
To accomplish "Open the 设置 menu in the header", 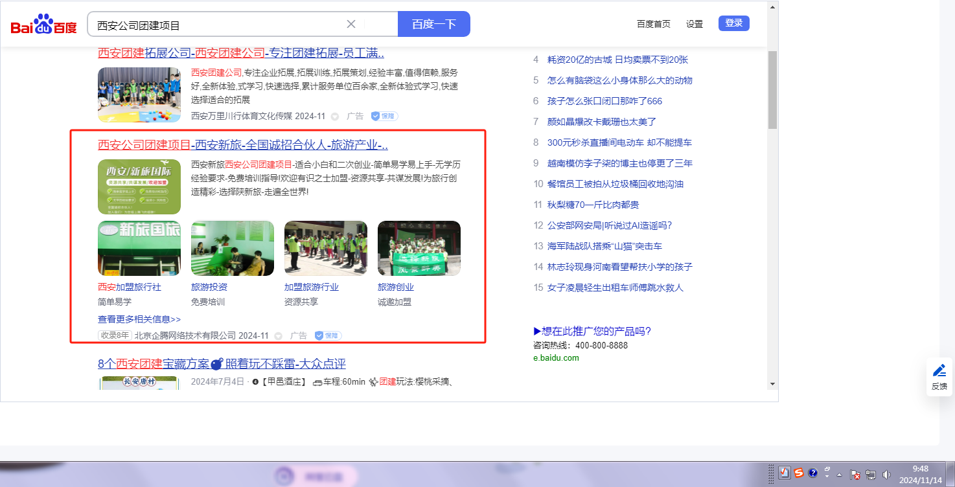I will 695,24.
